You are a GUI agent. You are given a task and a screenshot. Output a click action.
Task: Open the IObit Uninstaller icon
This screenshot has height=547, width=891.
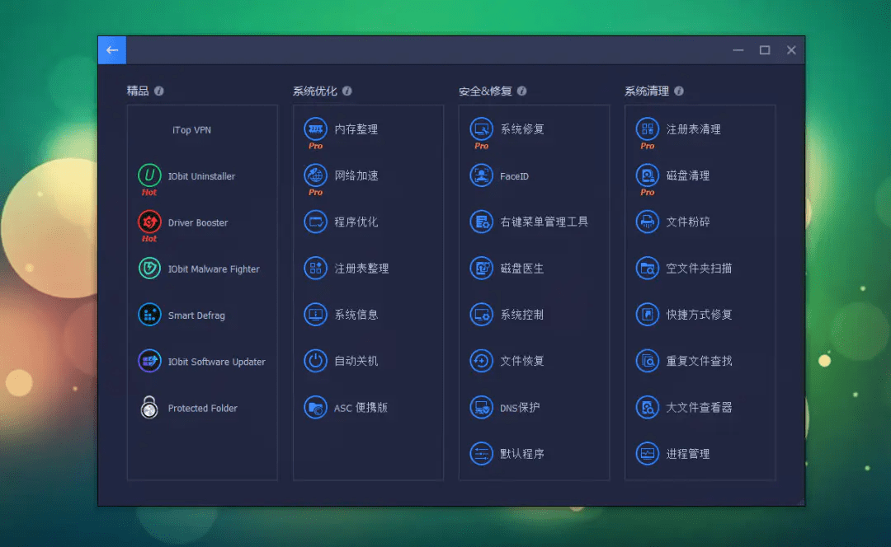[x=149, y=175]
